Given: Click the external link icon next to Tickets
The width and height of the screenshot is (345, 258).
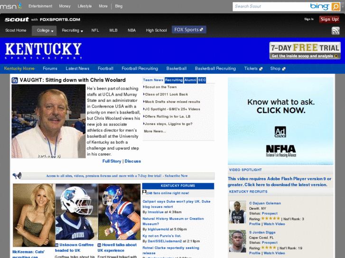Looking at the screenshot, I should pos(261,69).
